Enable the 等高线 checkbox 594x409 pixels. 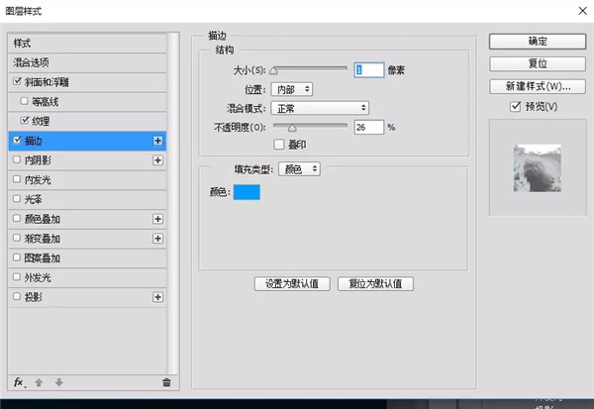point(24,101)
